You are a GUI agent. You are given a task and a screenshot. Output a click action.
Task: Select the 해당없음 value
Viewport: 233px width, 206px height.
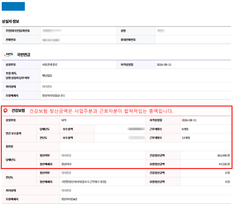[x=47, y=75]
